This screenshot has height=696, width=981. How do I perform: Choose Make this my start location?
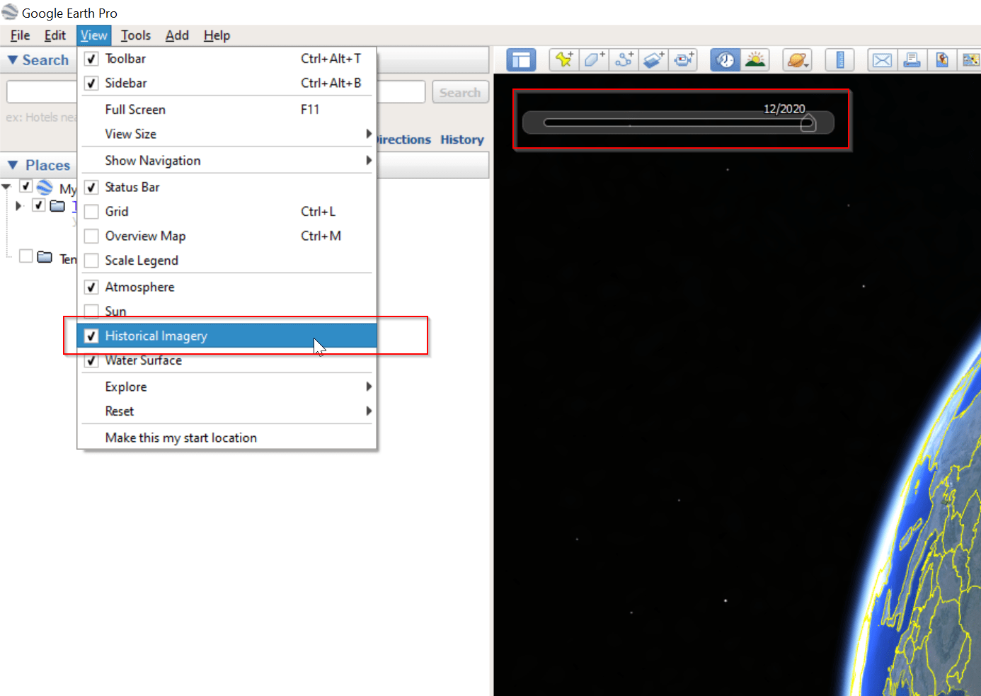pyautogui.click(x=226, y=438)
